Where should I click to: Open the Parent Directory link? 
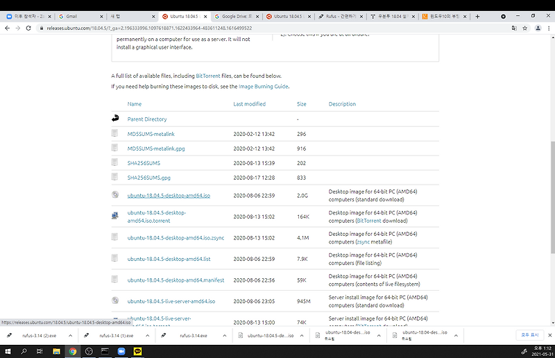[147, 119]
